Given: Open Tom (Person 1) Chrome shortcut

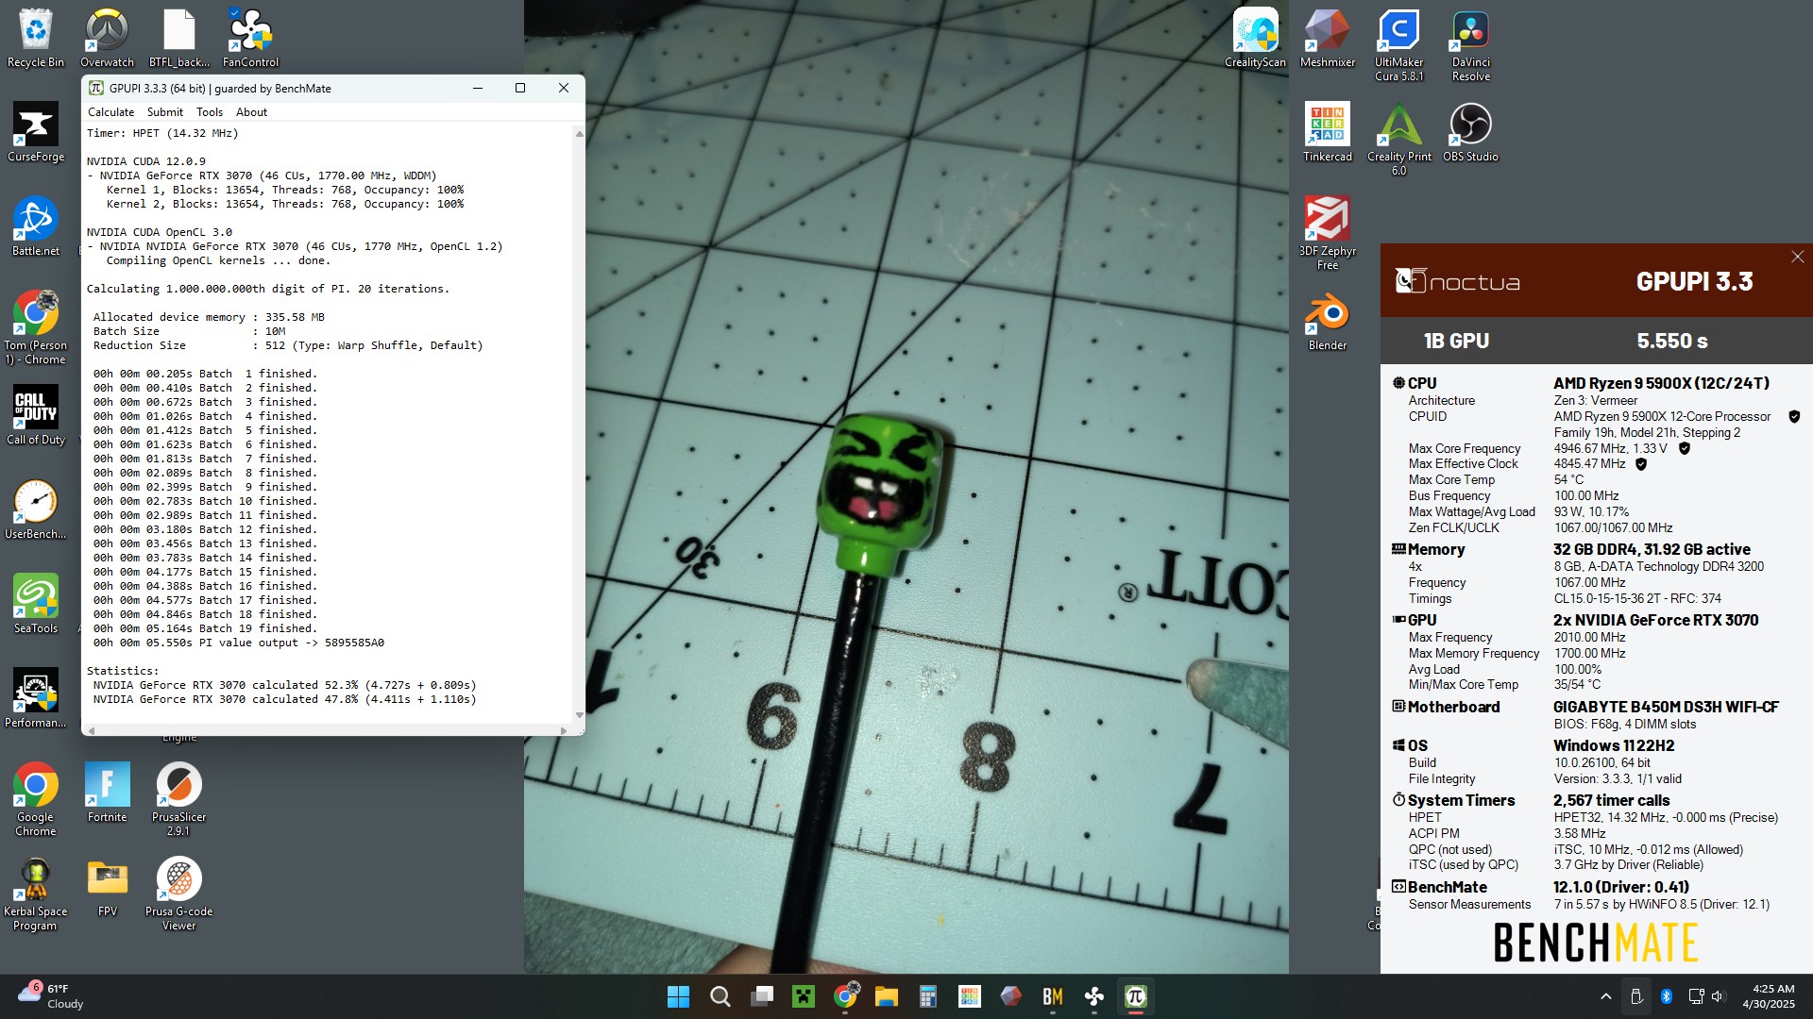Looking at the screenshot, I should pos(36,327).
